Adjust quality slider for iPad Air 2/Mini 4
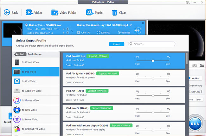This screenshot has height=136, width=206. (x=153, y=78)
